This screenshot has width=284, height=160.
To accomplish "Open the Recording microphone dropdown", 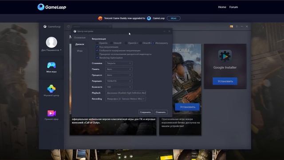I will tap(126, 99).
